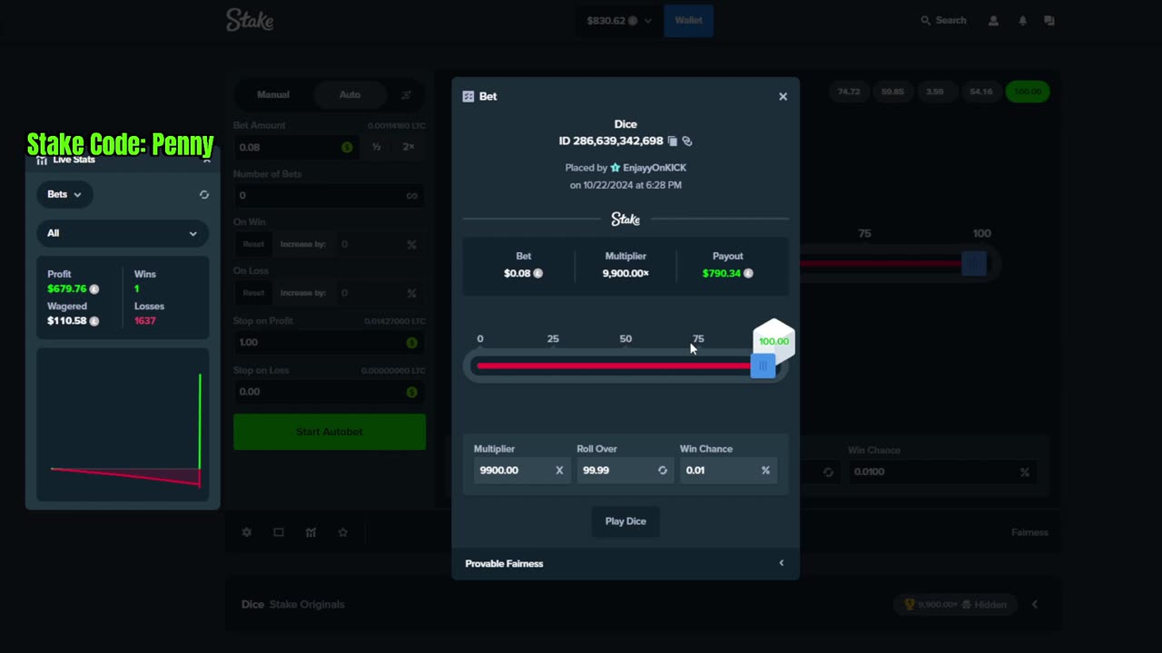
Task: Click the background game slider handle
Action: (x=974, y=264)
